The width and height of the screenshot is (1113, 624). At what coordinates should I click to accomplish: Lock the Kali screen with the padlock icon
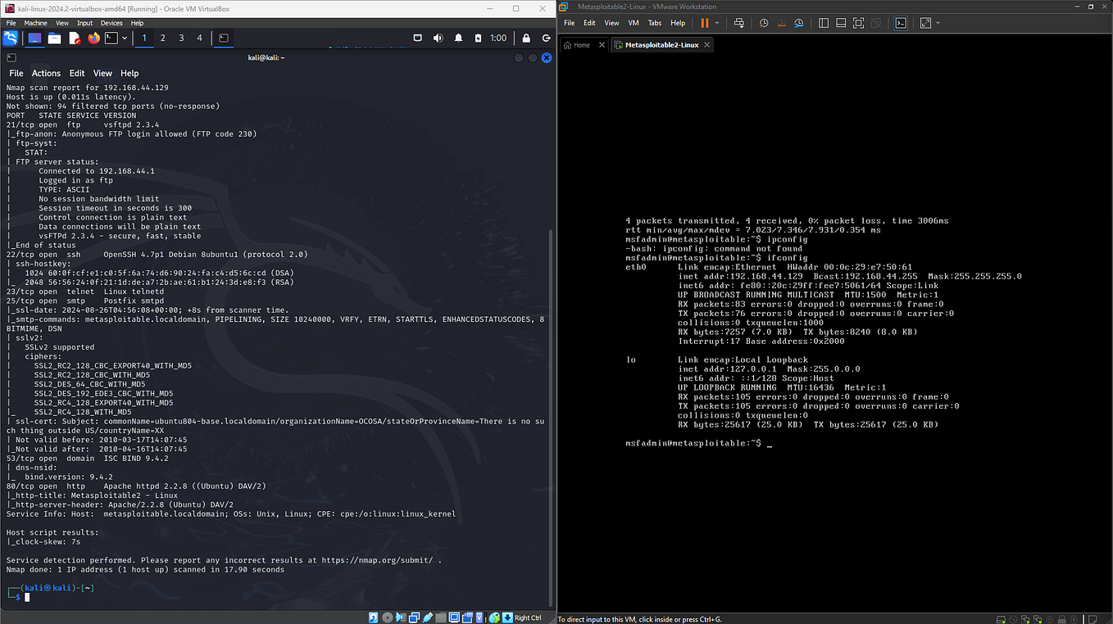[x=526, y=38]
